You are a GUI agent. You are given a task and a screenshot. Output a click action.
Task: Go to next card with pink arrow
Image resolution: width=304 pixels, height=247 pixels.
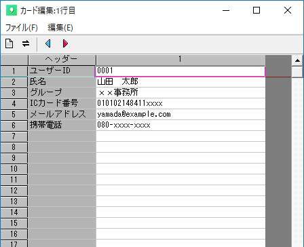pyautogui.click(x=65, y=43)
